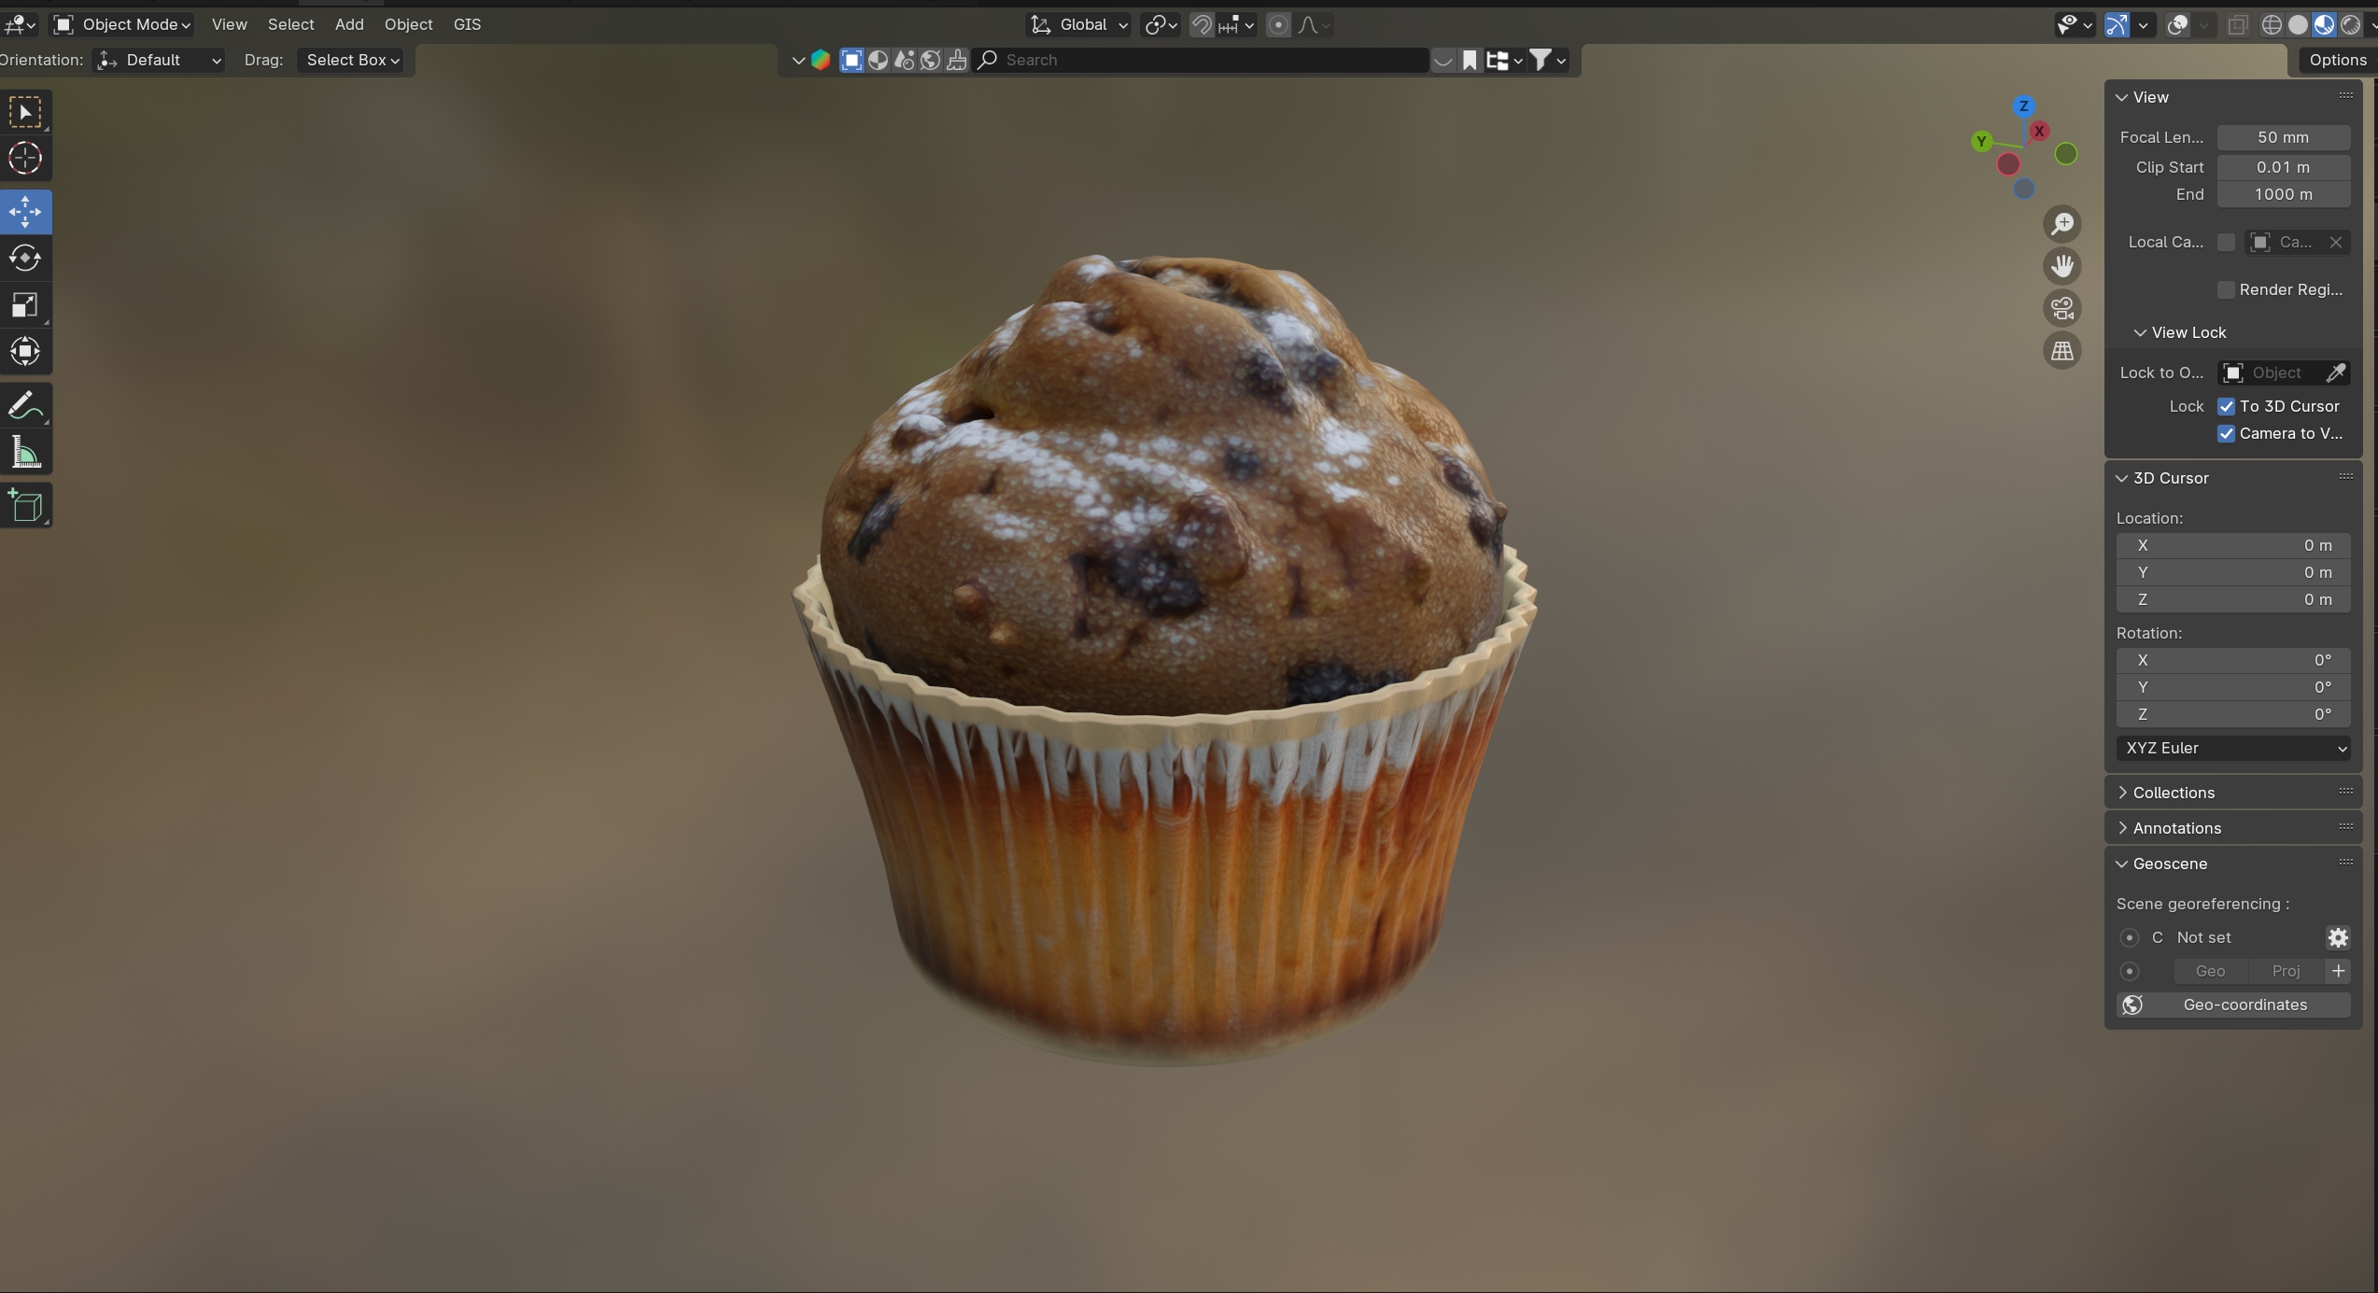2378x1293 pixels.
Task: Open the Add menu
Action: pyautogui.click(x=349, y=24)
